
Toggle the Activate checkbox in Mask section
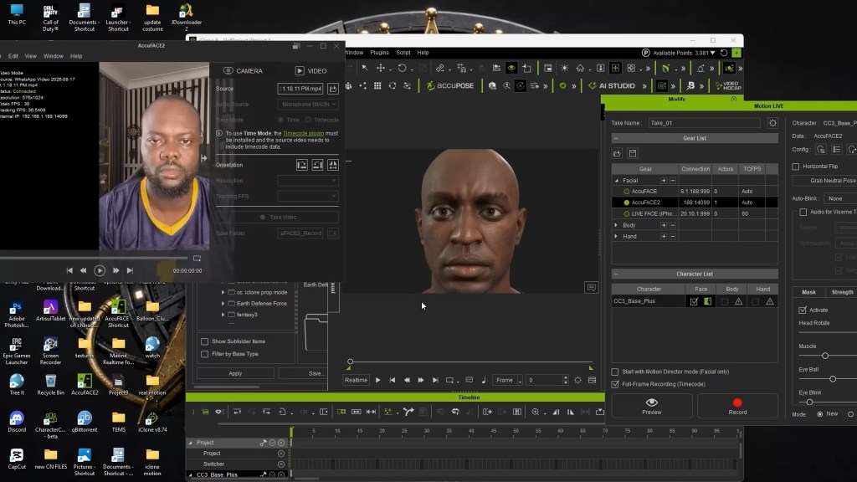803,310
